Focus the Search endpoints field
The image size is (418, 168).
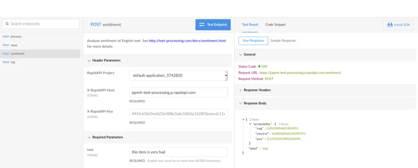point(43,24)
